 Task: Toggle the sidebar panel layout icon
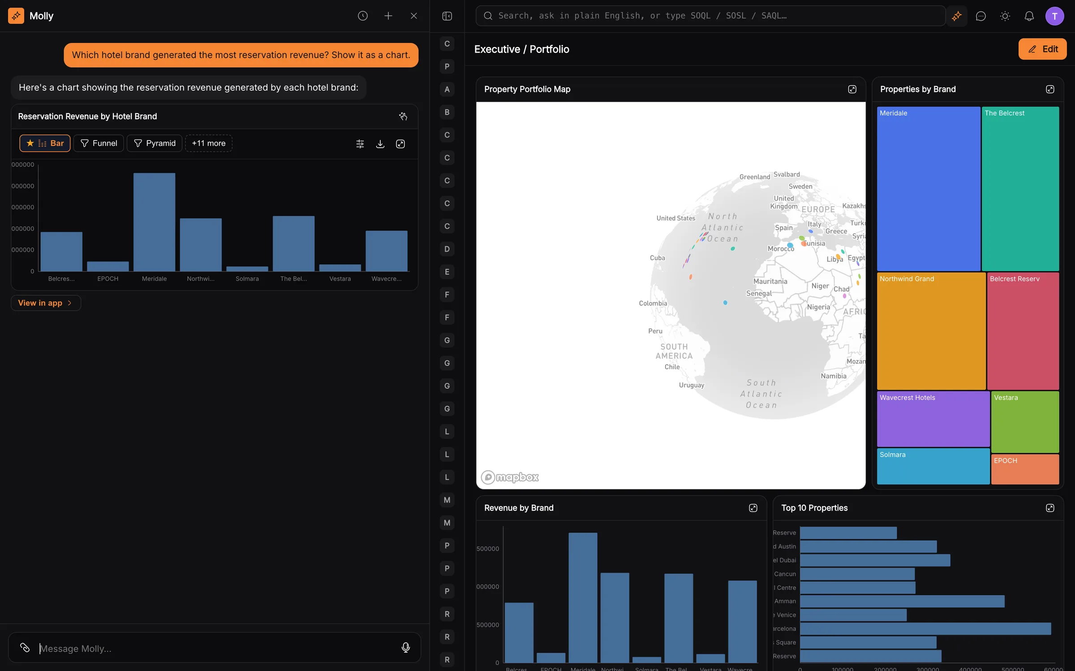point(447,16)
